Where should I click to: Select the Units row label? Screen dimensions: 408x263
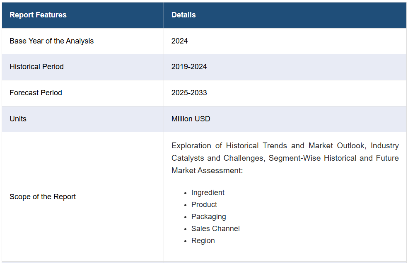18,119
